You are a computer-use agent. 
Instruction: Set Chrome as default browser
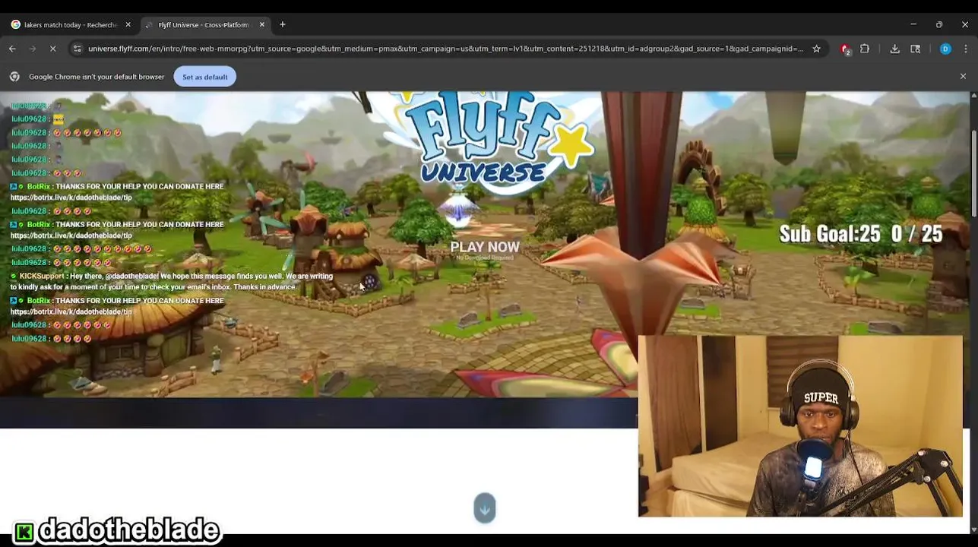205,77
